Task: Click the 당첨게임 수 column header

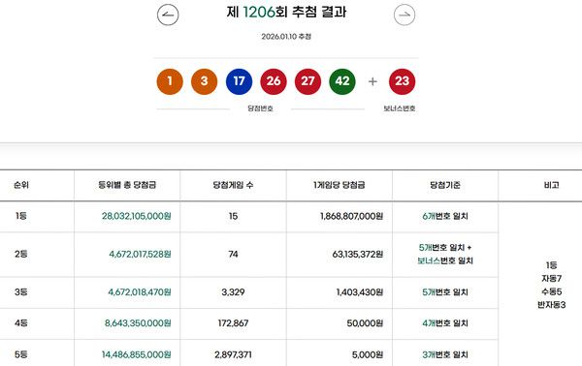Action: coord(233,185)
